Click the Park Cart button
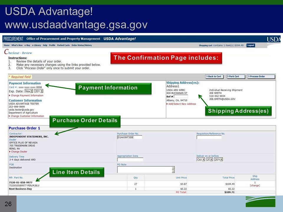 [236, 77]
